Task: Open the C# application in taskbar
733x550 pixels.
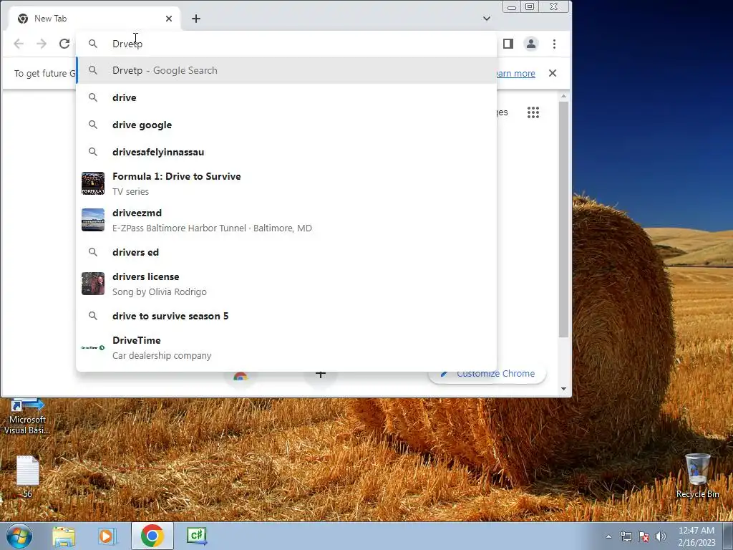Action: [x=196, y=536]
